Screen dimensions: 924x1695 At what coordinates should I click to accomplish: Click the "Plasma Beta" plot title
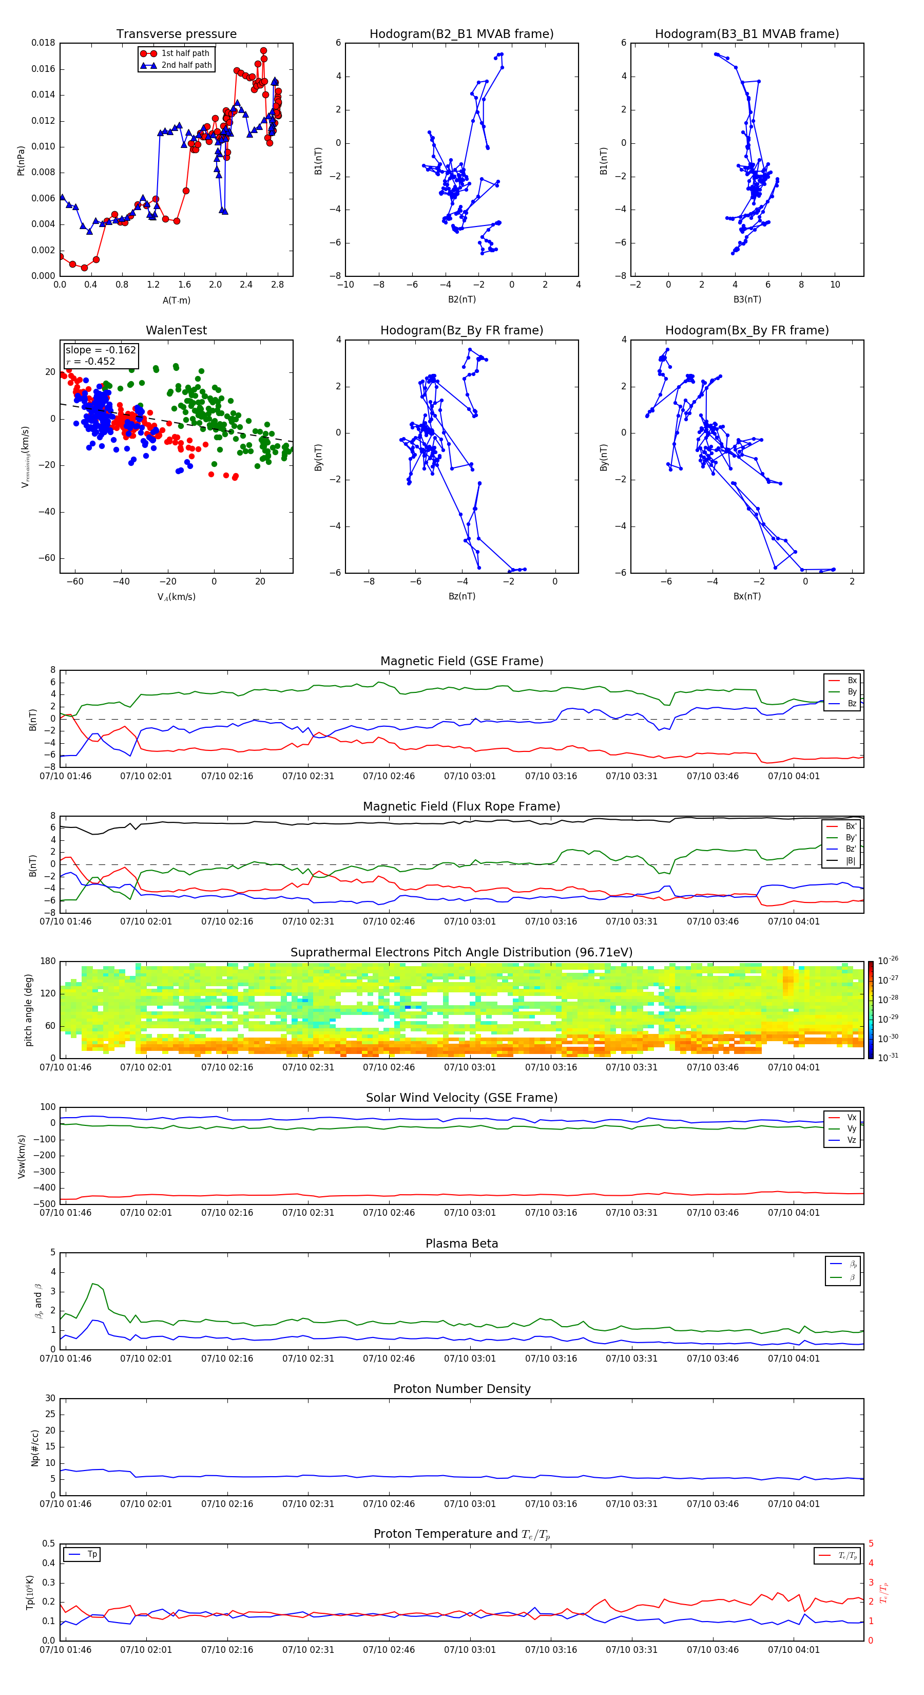pyautogui.click(x=461, y=1244)
